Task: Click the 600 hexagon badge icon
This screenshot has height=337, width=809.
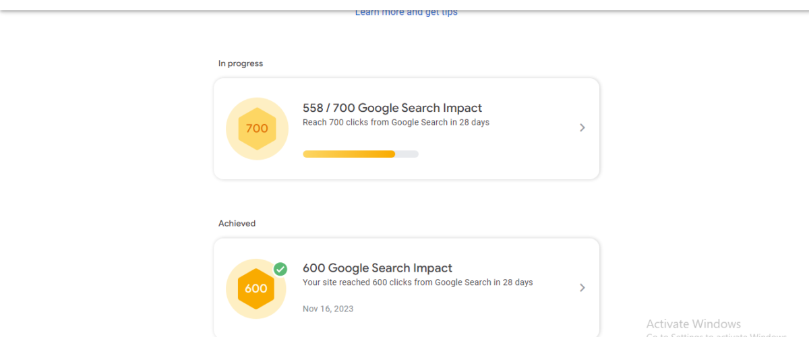Action: click(x=256, y=288)
